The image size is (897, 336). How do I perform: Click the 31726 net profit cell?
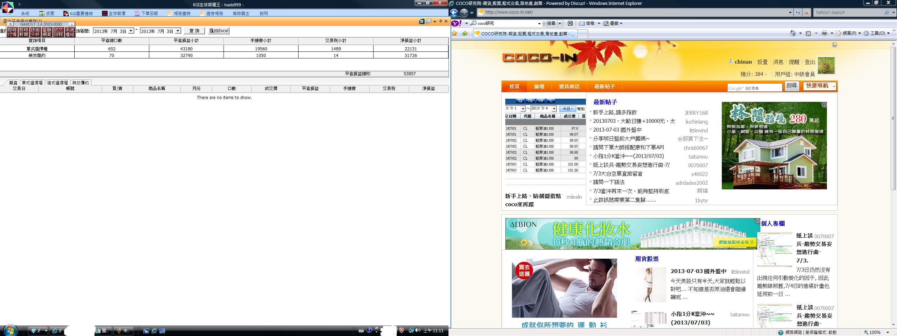point(411,55)
